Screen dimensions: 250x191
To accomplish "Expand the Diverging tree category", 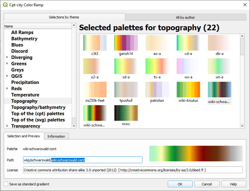I will coord(7,57).
